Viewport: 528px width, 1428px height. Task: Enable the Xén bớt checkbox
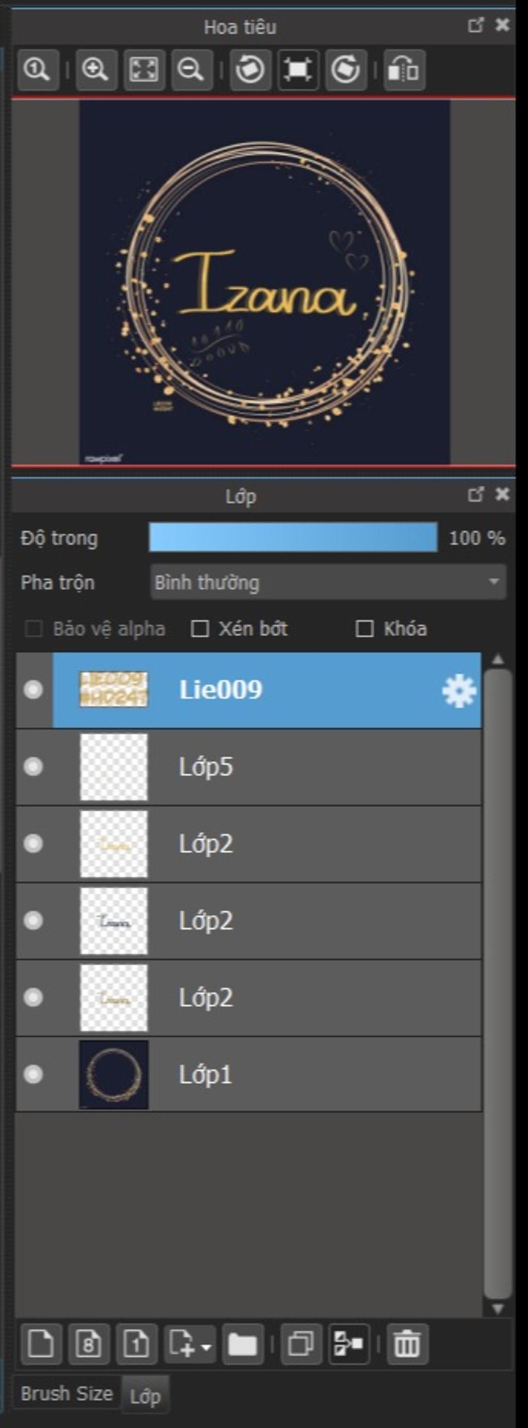click(200, 628)
